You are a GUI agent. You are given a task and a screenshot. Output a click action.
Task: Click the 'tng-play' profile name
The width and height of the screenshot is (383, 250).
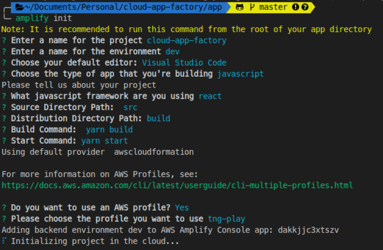pos(226,219)
